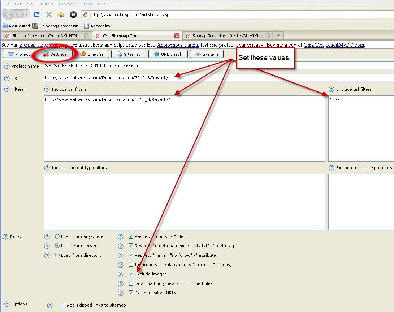Click the Chia Tea link
The width and height of the screenshot is (394, 312).
(x=314, y=45)
